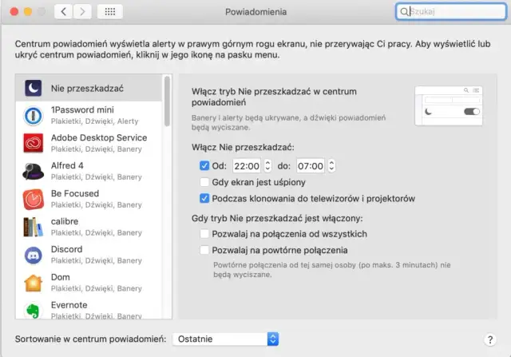Click the 07:00 end time stepper arrows
The height and width of the screenshot is (357, 511).
pyautogui.click(x=331, y=165)
